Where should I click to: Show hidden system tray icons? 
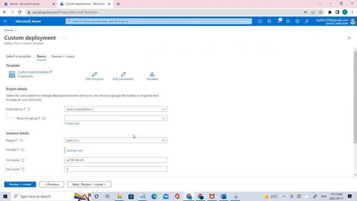pos(284,196)
